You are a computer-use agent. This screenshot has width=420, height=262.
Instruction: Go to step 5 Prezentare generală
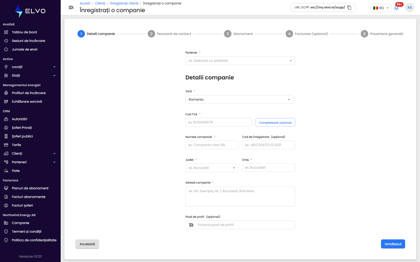382,34
